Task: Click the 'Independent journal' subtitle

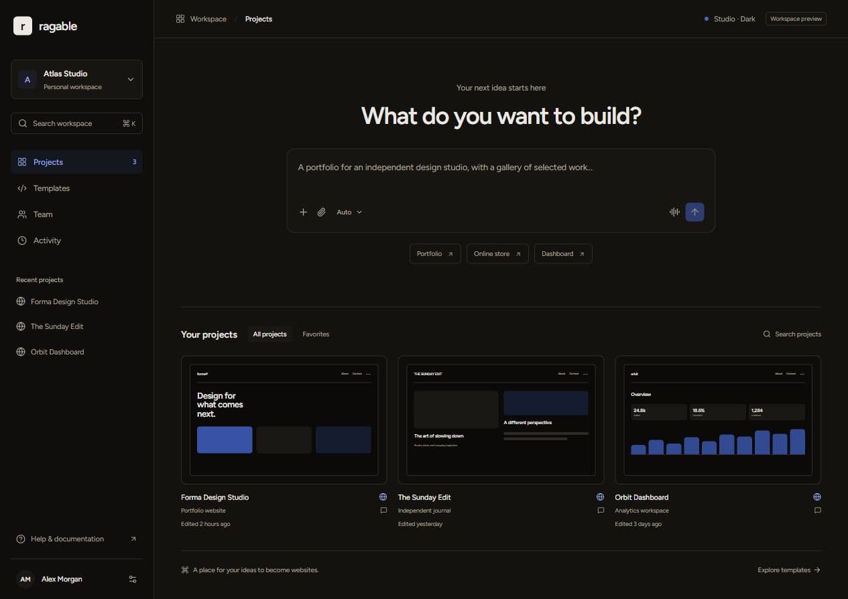Action: pos(424,511)
